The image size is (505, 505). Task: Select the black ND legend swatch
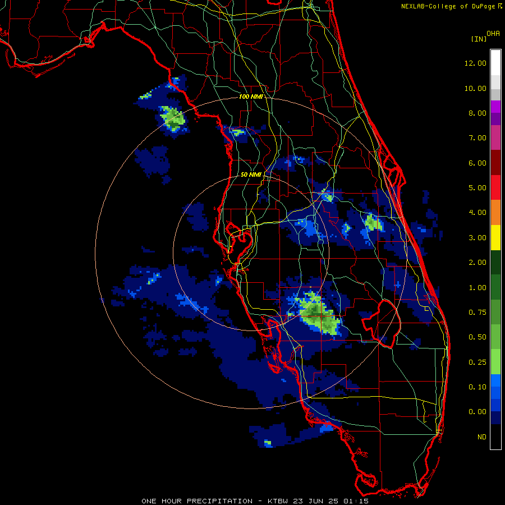495,437
